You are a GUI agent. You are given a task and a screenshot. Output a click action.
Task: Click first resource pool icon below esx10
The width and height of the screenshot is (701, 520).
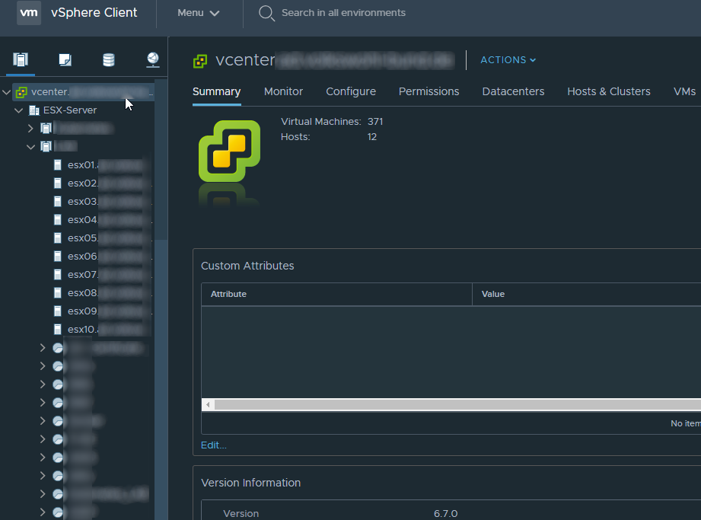(x=58, y=348)
